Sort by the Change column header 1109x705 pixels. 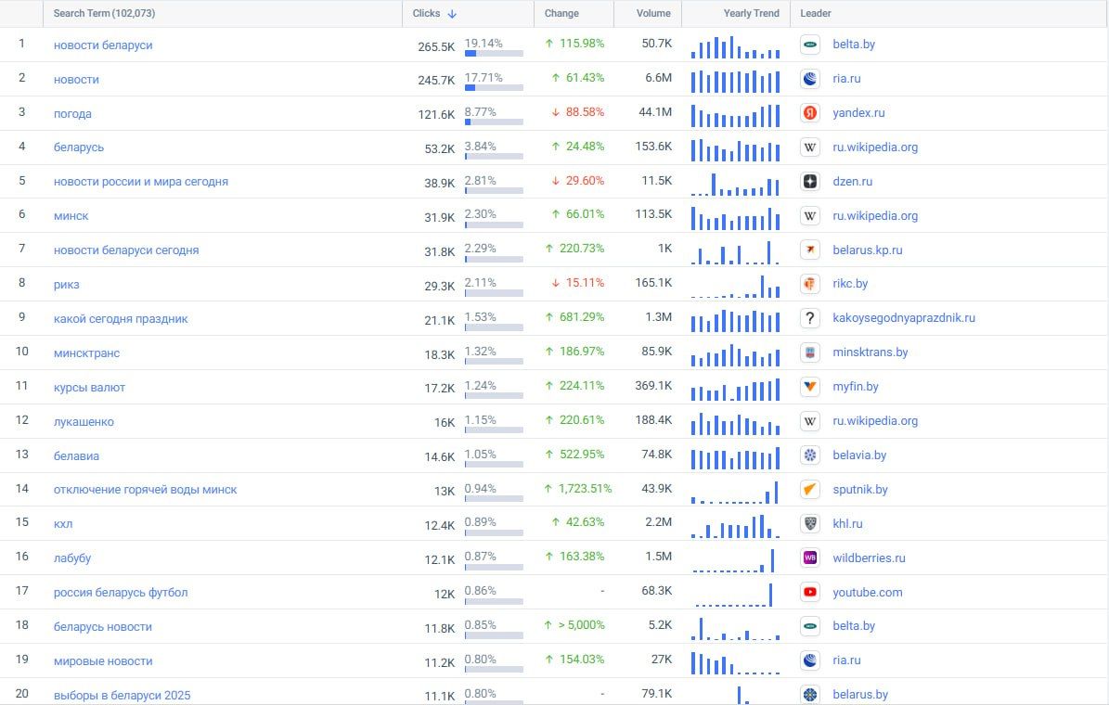coord(561,14)
